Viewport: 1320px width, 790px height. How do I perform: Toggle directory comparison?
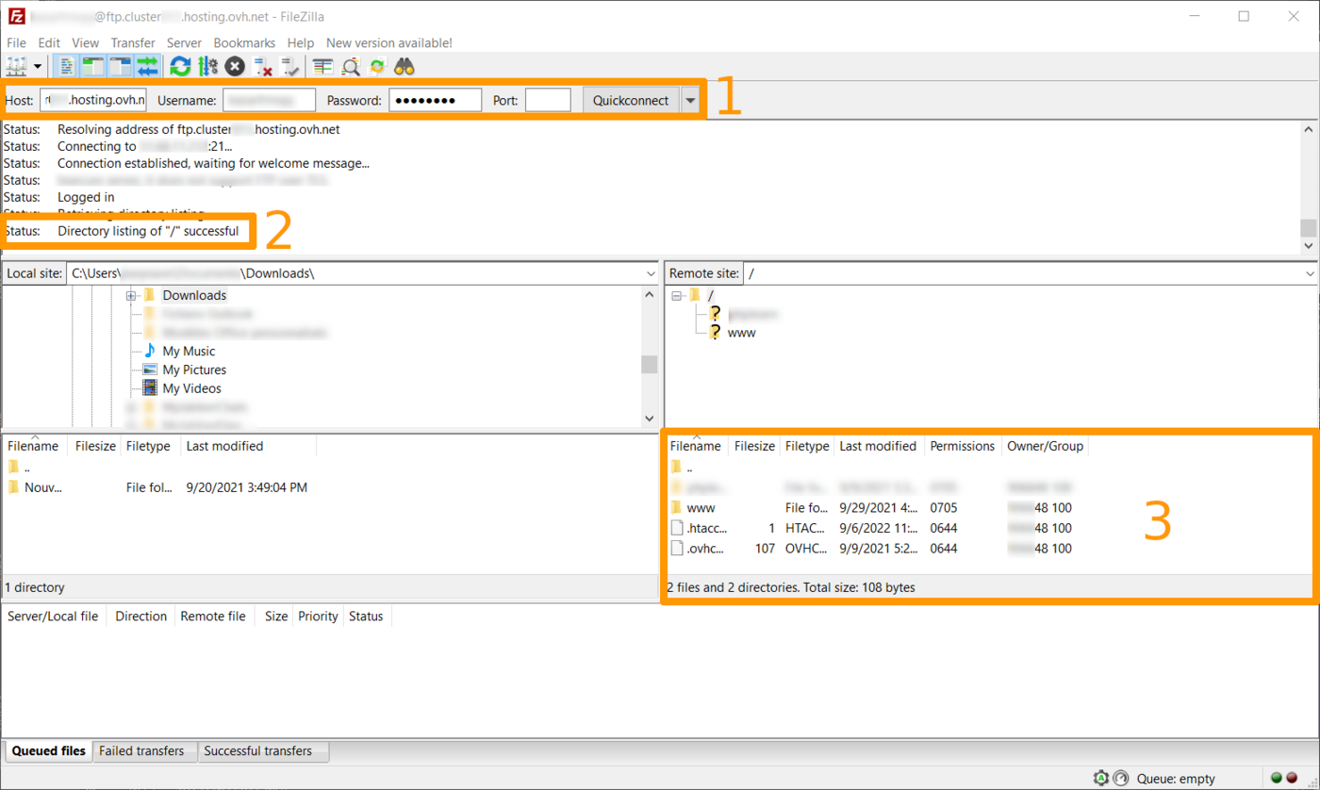(x=351, y=66)
